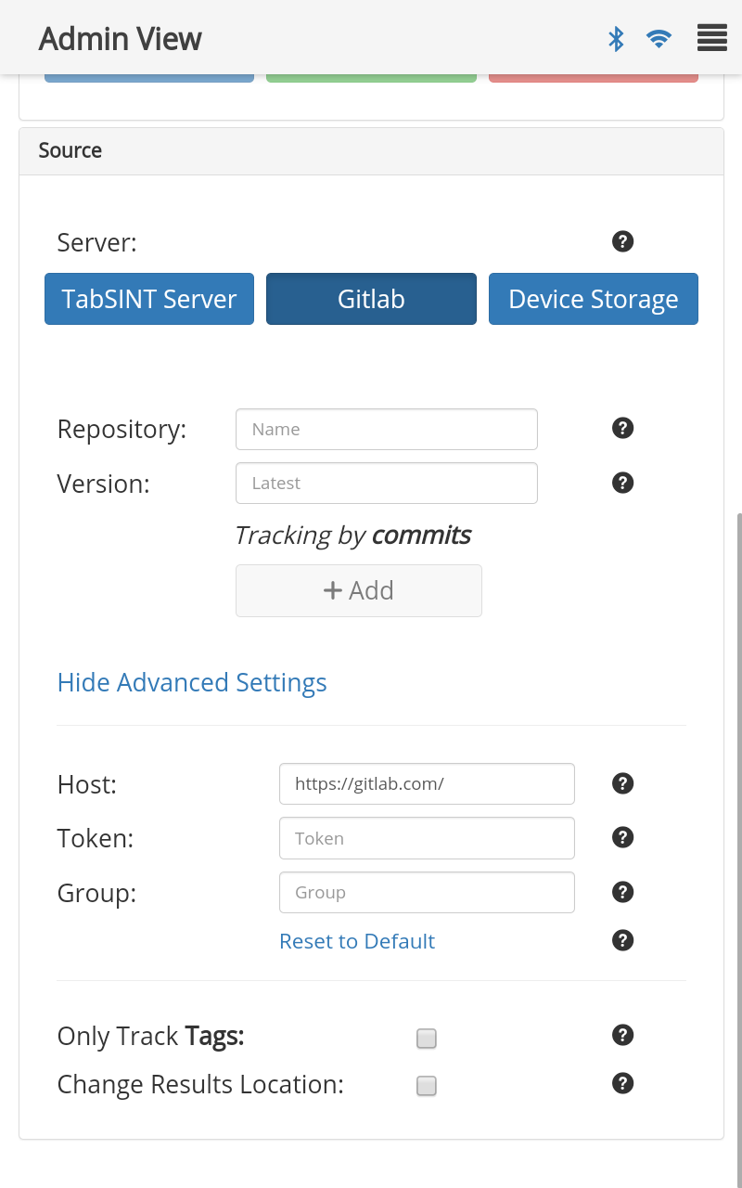Enable the Only Track Tags checkbox
This screenshot has width=742, height=1188.
(427, 1039)
